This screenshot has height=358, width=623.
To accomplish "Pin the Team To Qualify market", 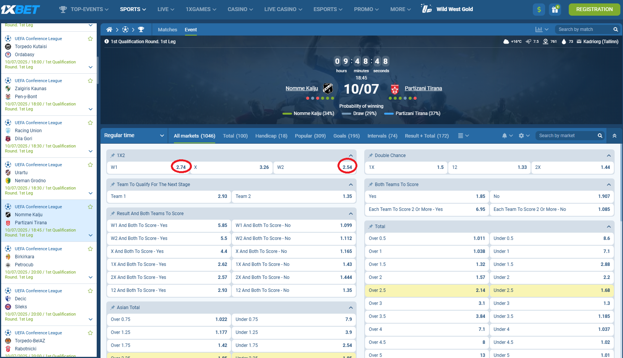I will click(113, 185).
